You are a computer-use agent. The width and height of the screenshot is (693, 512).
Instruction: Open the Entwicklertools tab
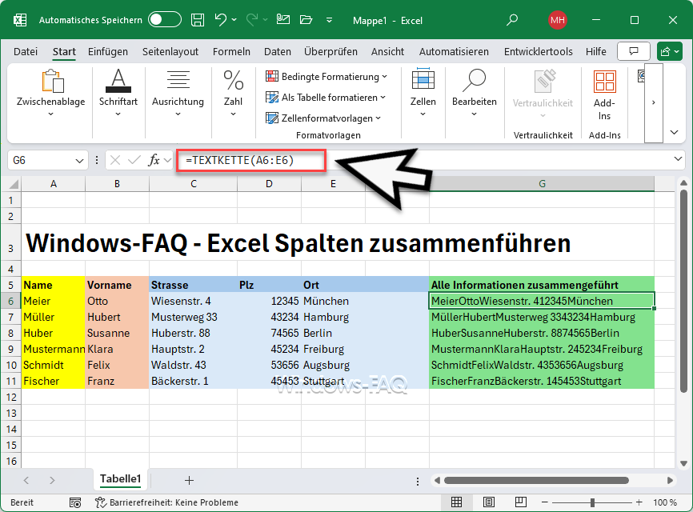(x=539, y=52)
